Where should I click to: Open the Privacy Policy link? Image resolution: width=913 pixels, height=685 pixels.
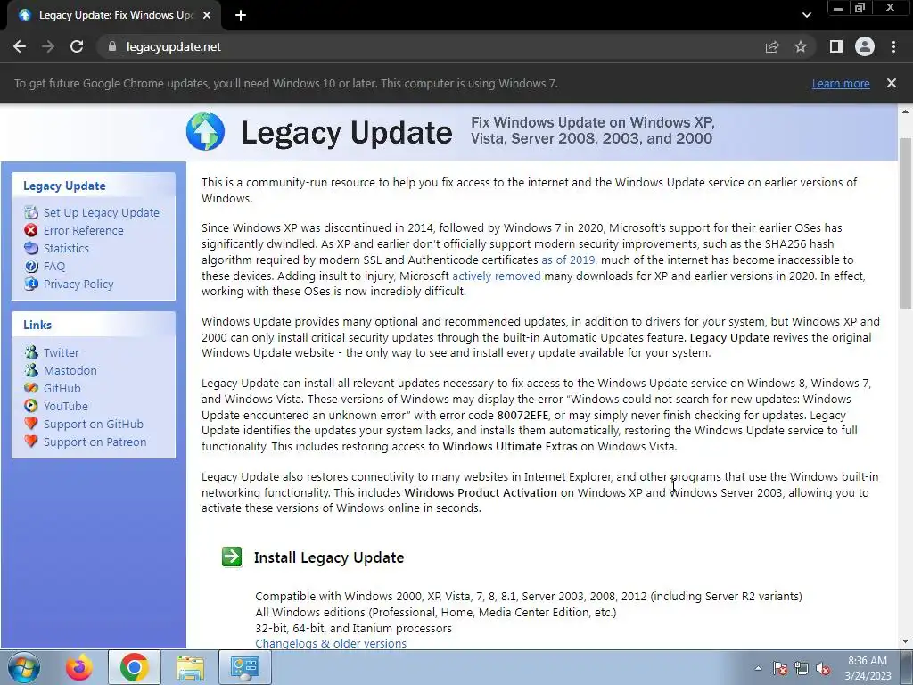point(78,285)
